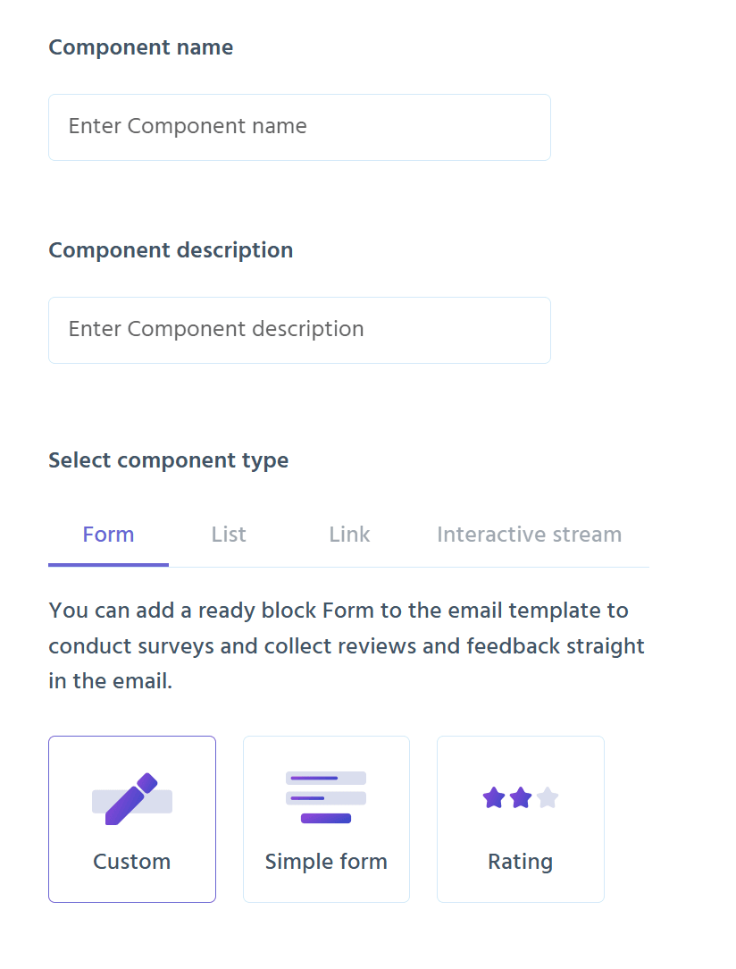The height and width of the screenshot is (969, 736).
Task: Click the second purple star in Rating
Action: pyautogui.click(x=521, y=797)
